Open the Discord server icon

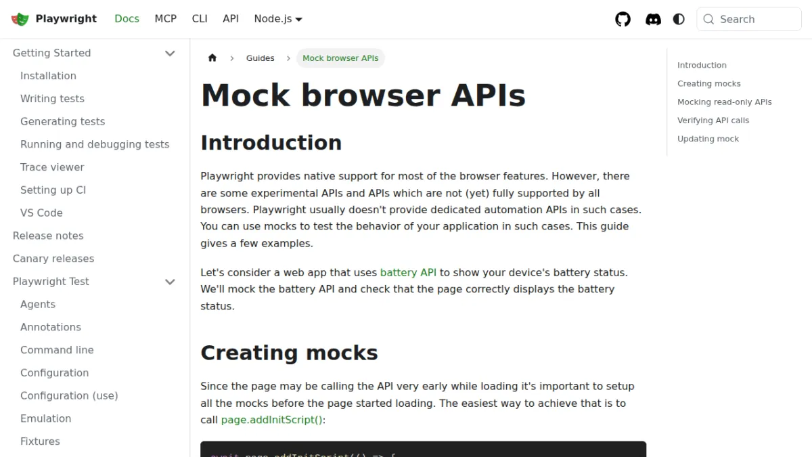click(x=653, y=19)
